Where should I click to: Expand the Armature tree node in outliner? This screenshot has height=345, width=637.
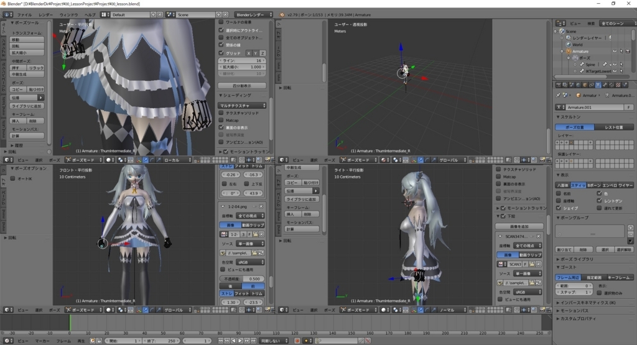pyautogui.click(x=562, y=52)
